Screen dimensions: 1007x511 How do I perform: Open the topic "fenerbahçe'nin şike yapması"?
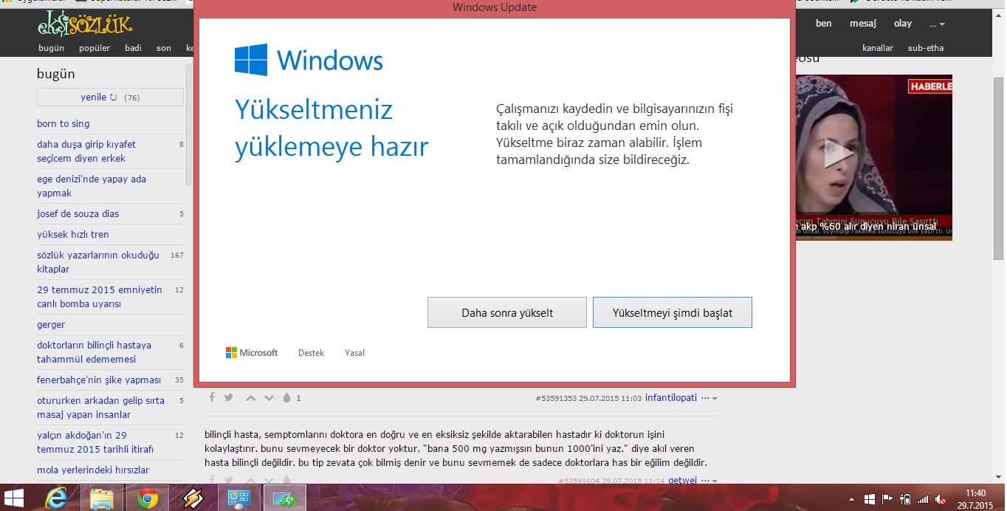tap(99, 380)
